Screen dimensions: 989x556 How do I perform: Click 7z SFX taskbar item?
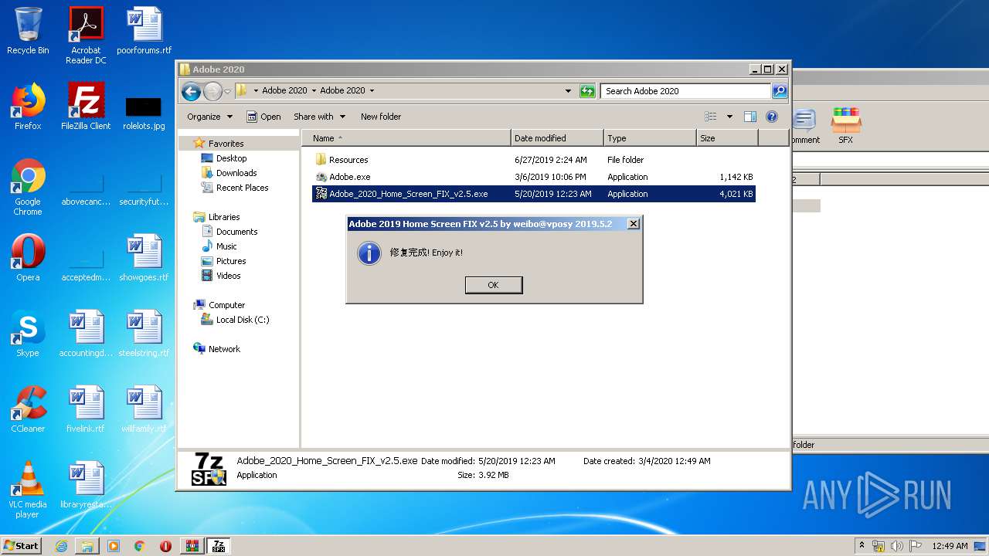click(x=219, y=546)
